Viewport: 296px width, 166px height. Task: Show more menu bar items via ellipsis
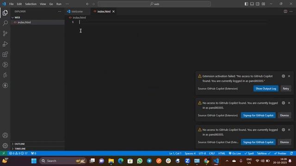pos(67,4)
